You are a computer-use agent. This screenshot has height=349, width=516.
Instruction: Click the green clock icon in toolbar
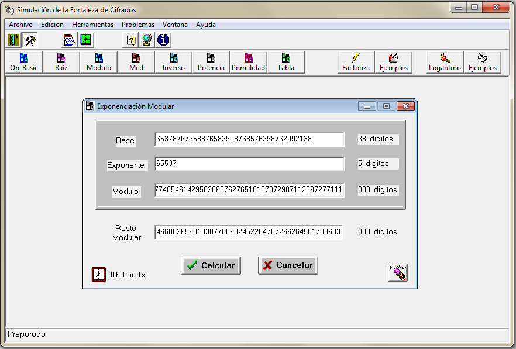coord(86,40)
